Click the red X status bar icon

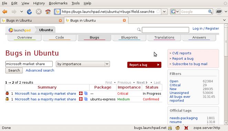click(186, 128)
